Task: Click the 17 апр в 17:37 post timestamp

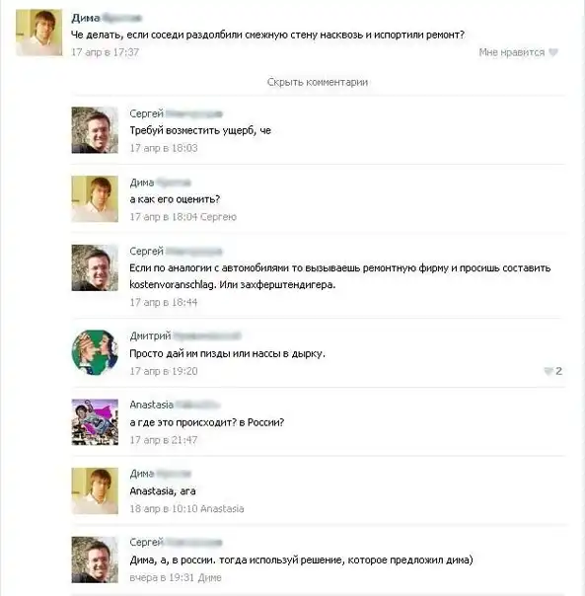Action: tap(105, 52)
